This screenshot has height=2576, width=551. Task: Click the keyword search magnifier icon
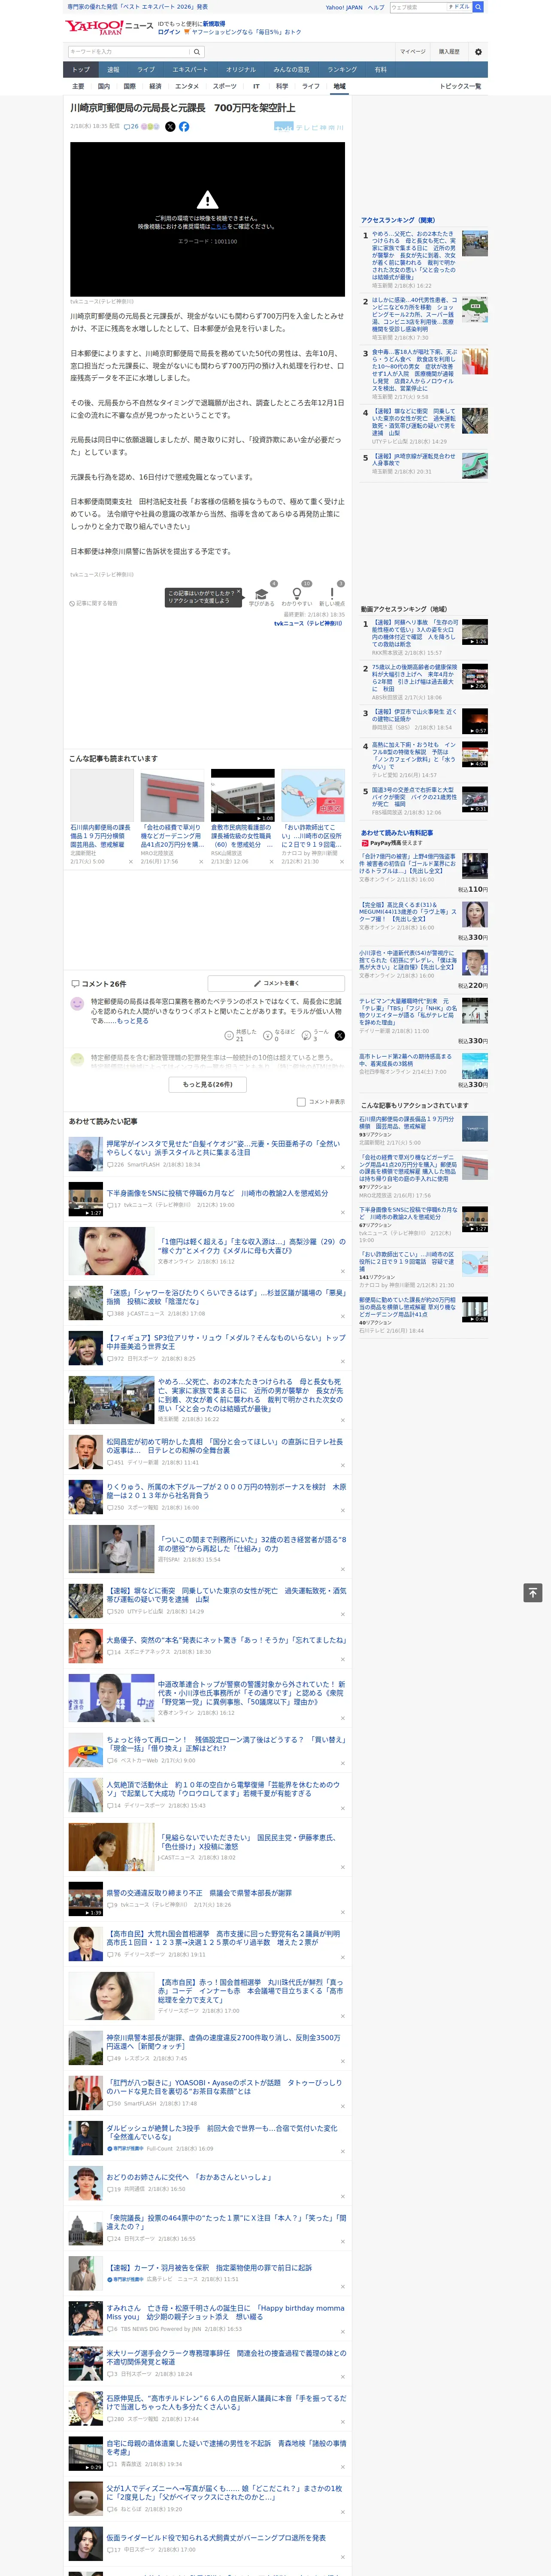coord(197,52)
